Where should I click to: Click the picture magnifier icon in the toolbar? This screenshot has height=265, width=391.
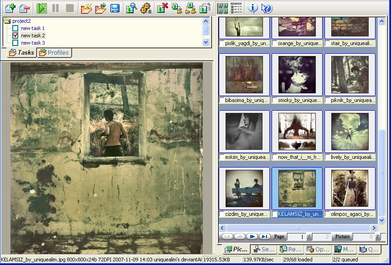(x=132, y=8)
